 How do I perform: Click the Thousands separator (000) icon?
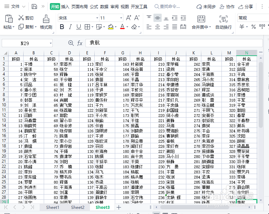[262, 27]
